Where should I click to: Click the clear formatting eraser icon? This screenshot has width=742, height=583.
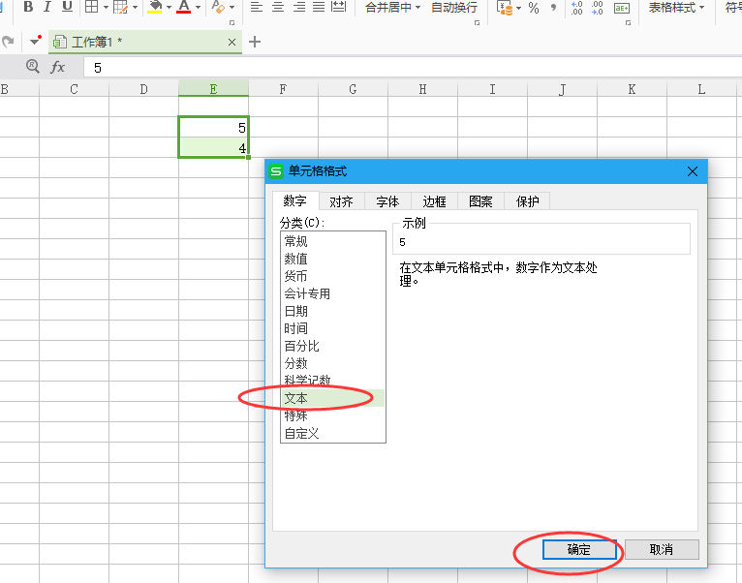click(x=218, y=7)
